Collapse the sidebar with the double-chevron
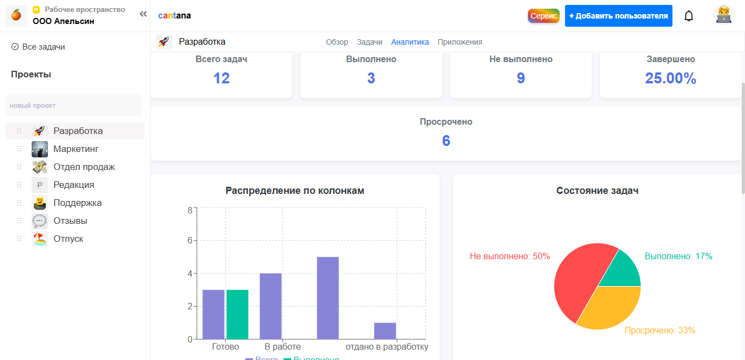The width and height of the screenshot is (745, 360). coord(142,14)
